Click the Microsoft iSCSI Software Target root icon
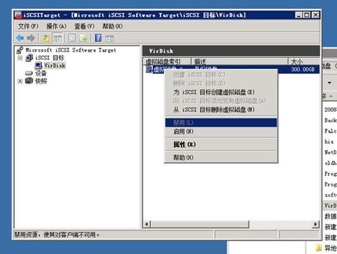The image size is (337, 254). click(x=20, y=50)
